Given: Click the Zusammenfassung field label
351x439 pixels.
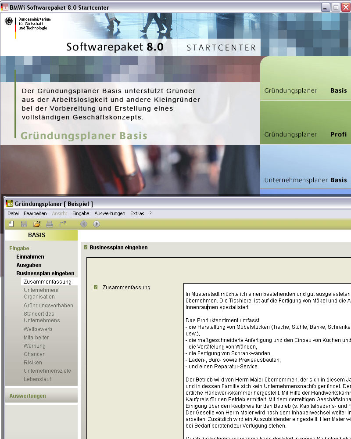Looking at the screenshot, I should coord(126,288).
